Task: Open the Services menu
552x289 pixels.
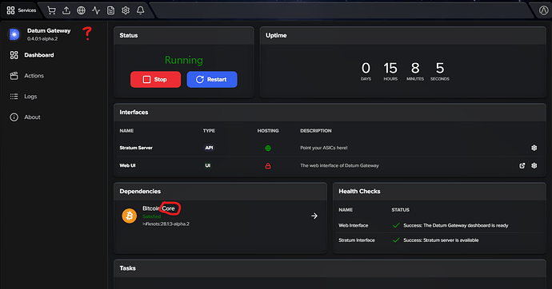Action: click(x=21, y=10)
